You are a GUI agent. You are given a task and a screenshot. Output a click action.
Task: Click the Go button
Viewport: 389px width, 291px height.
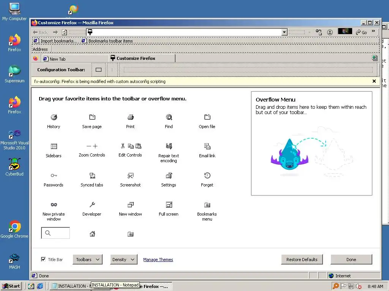pyautogui.click(x=361, y=32)
